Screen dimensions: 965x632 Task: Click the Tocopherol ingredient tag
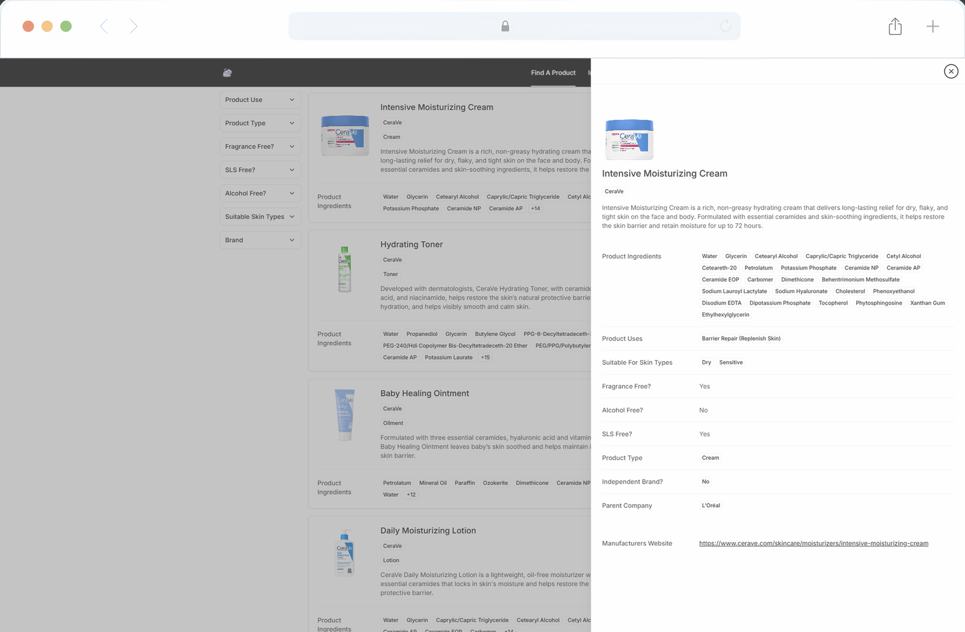(x=833, y=303)
